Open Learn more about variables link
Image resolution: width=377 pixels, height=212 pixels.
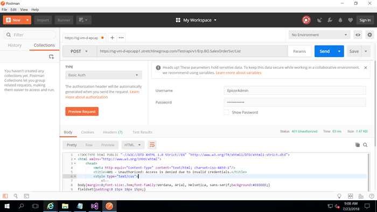point(238,73)
